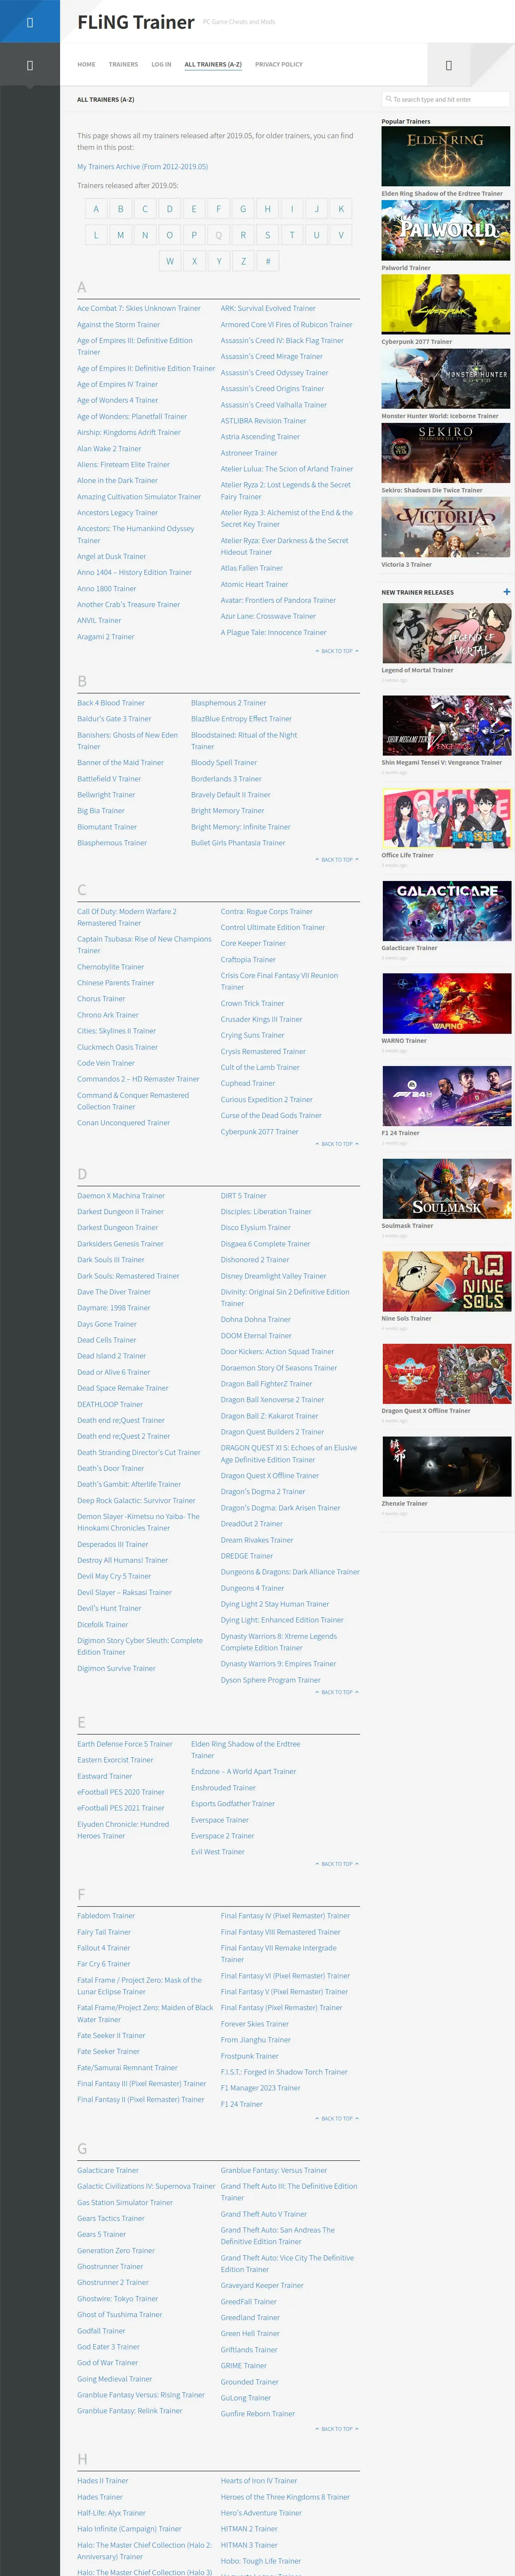The image size is (515, 2576).
Task: Jump to letter S index button
Action: 267,235
